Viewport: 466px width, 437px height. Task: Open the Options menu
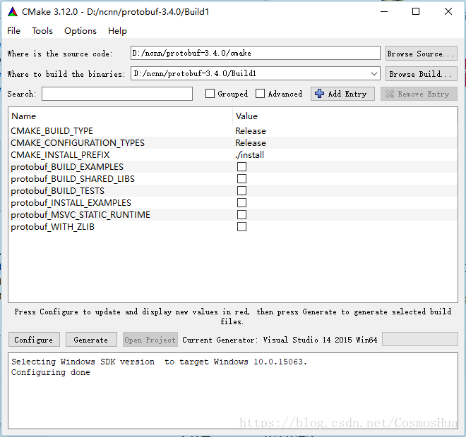tap(80, 31)
